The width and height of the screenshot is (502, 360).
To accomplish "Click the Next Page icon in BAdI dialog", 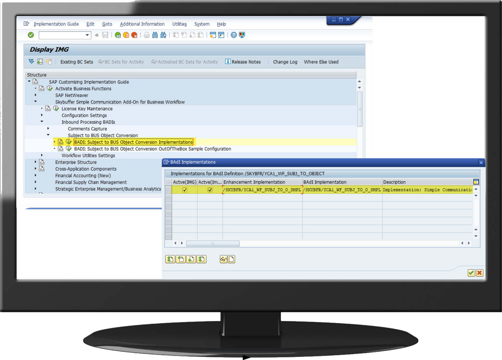I will [x=191, y=259].
